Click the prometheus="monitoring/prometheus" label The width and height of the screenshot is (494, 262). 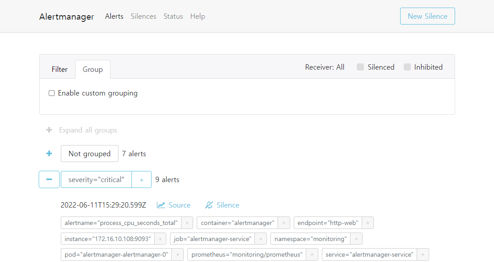(x=247, y=254)
